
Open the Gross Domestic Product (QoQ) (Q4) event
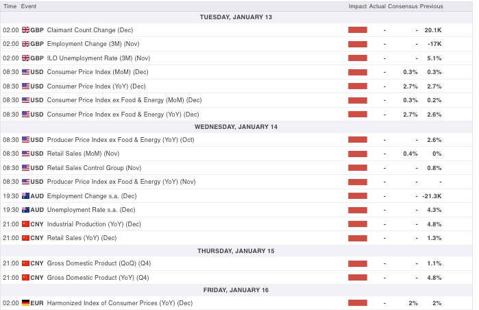pyautogui.click(x=99, y=263)
